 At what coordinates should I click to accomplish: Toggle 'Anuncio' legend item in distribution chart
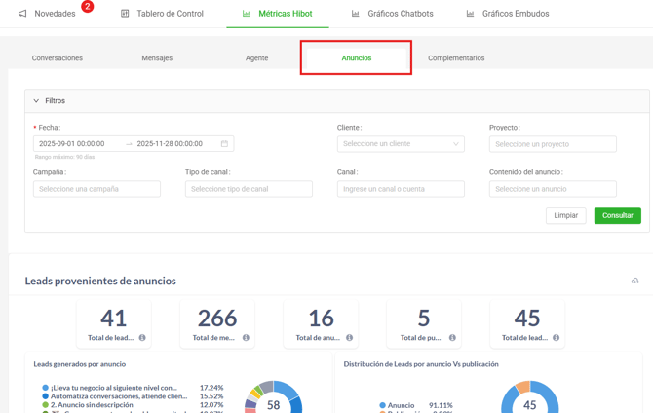click(x=401, y=405)
